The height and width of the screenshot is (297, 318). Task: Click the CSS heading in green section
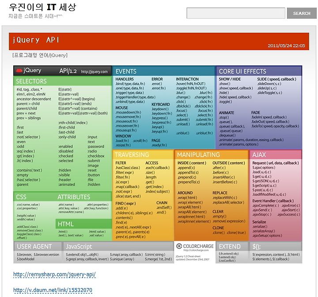point(21,197)
